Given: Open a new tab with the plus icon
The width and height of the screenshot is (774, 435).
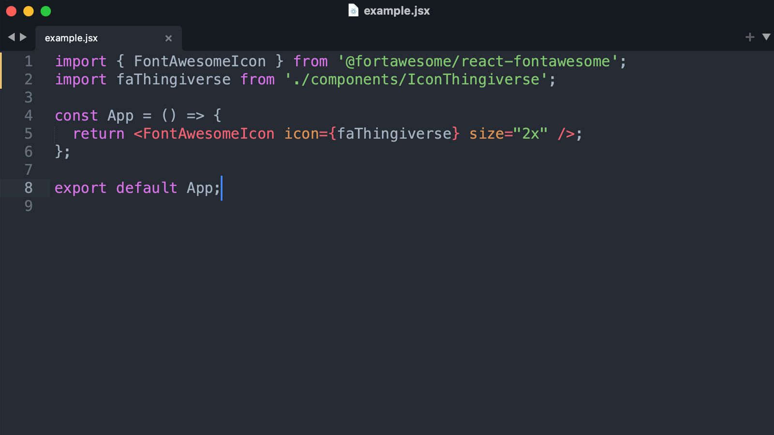Looking at the screenshot, I should (749, 36).
